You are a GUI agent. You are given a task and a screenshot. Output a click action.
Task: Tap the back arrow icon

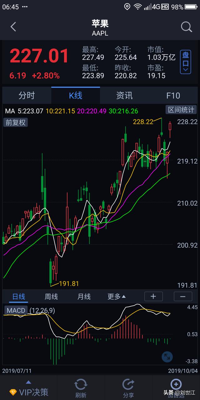click(x=13, y=27)
